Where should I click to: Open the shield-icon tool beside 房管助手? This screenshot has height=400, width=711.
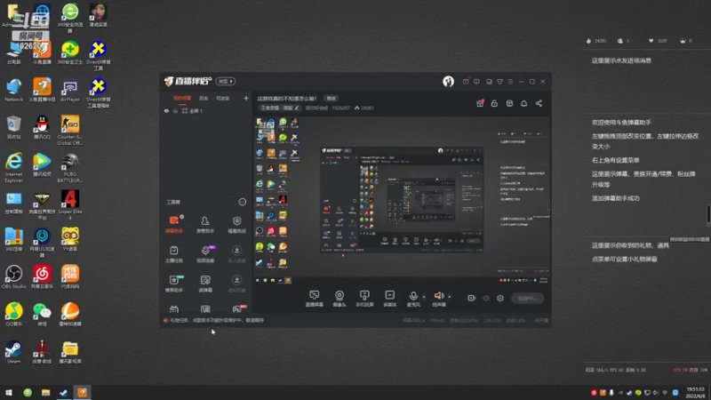[x=236, y=224]
